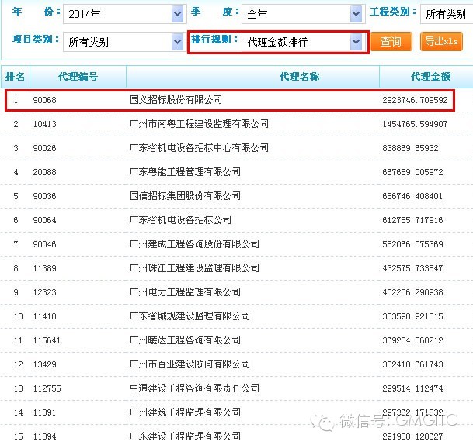
Task: Click agent code 11389
Action: click(x=44, y=268)
